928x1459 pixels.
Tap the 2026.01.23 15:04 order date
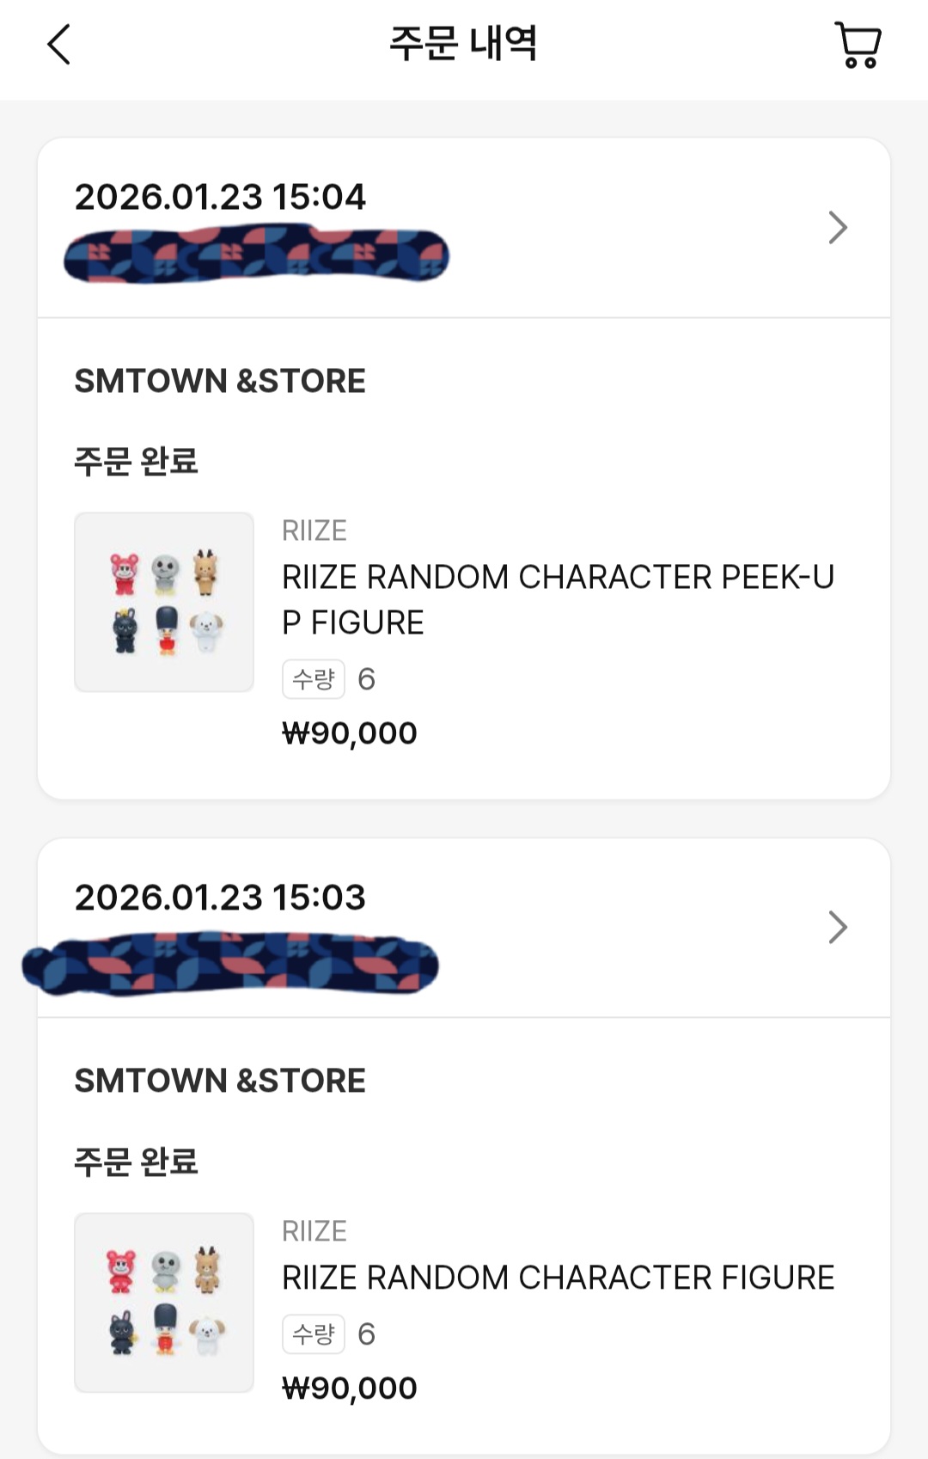220,197
